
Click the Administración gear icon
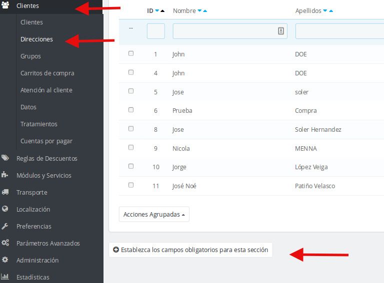click(5, 260)
